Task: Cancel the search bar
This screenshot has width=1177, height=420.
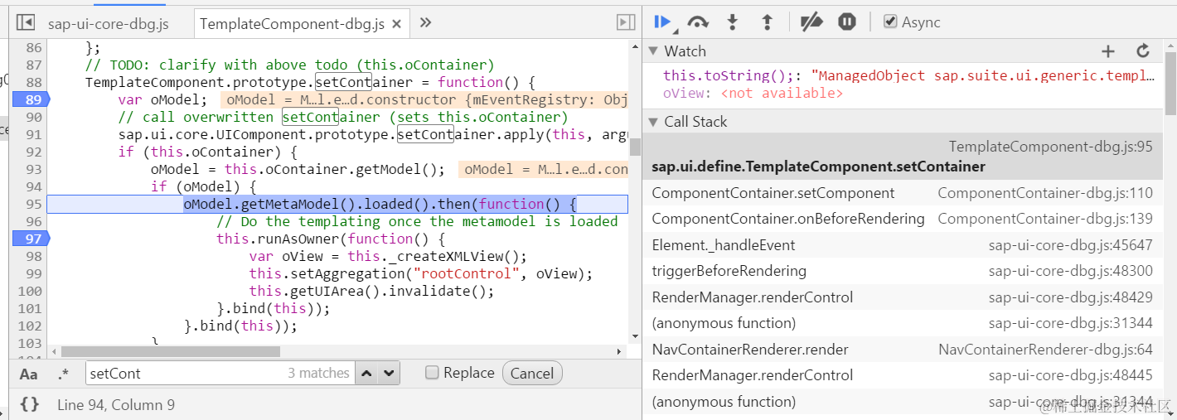Action: (x=532, y=374)
